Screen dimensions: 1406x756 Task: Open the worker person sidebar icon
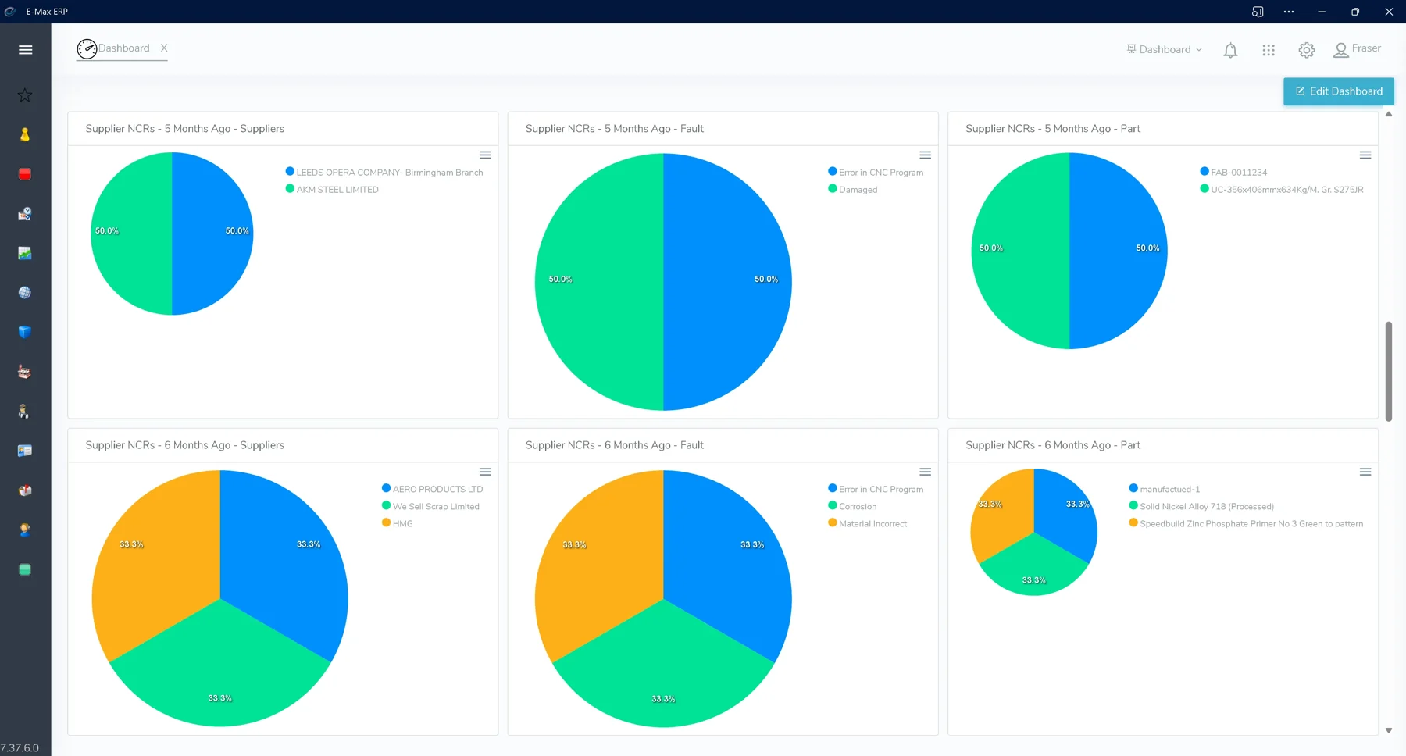pos(25,411)
